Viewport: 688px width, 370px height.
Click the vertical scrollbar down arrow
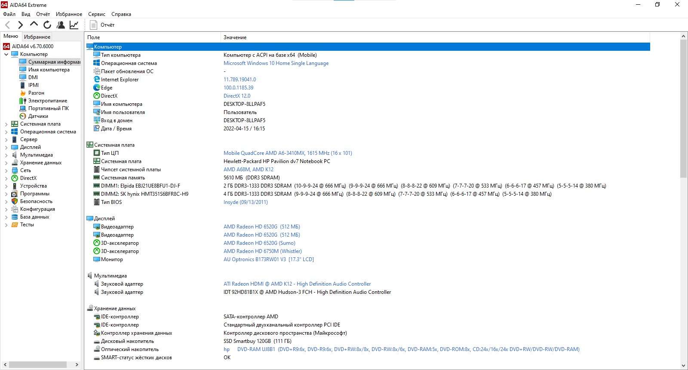point(684,366)
